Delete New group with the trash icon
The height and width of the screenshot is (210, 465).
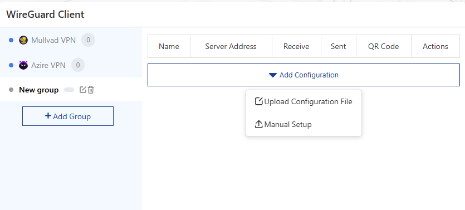91,90
